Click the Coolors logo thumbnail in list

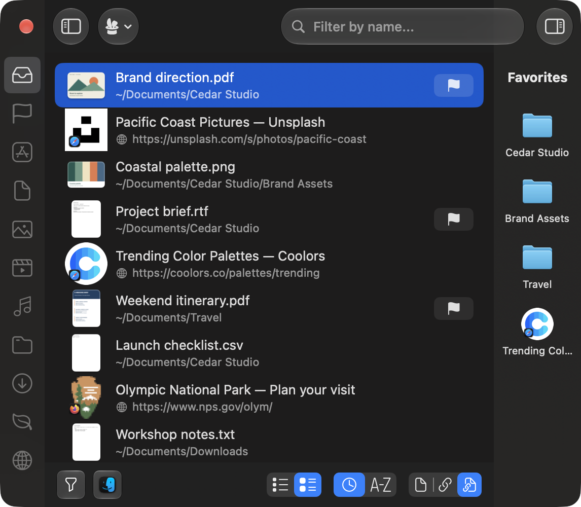coord(86,264)
